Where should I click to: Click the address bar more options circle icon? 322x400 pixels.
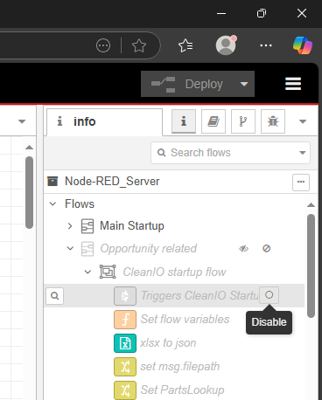click(x=103, y=45)
